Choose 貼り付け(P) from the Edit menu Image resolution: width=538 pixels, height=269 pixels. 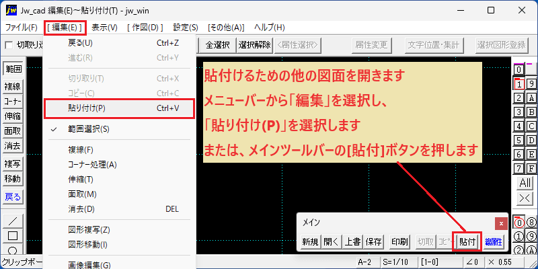coord(120,108)
